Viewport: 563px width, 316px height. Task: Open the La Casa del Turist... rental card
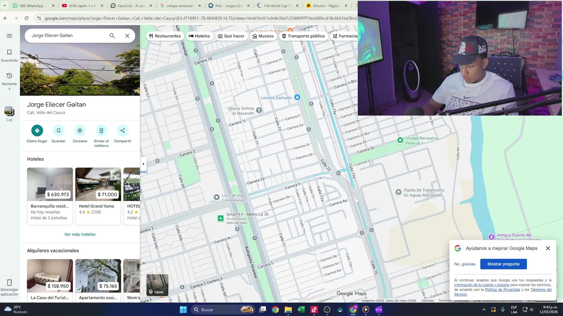[x=50, y=280]
